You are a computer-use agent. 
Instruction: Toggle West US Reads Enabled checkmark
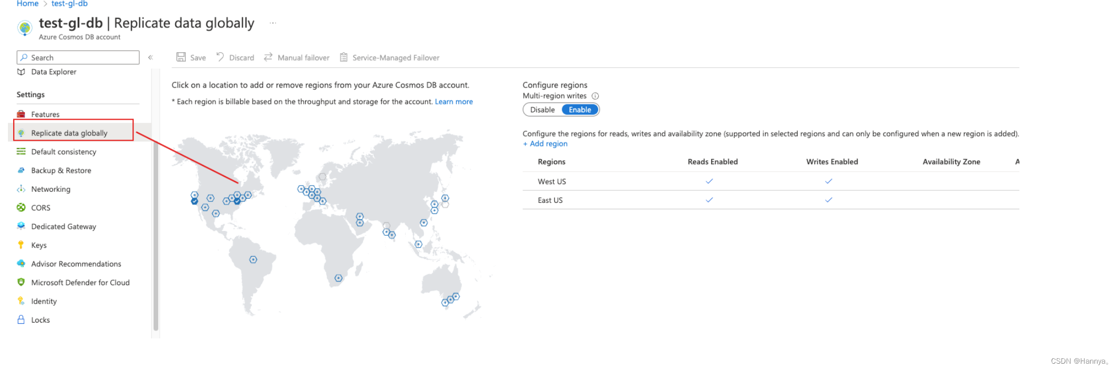coord(710,181)
